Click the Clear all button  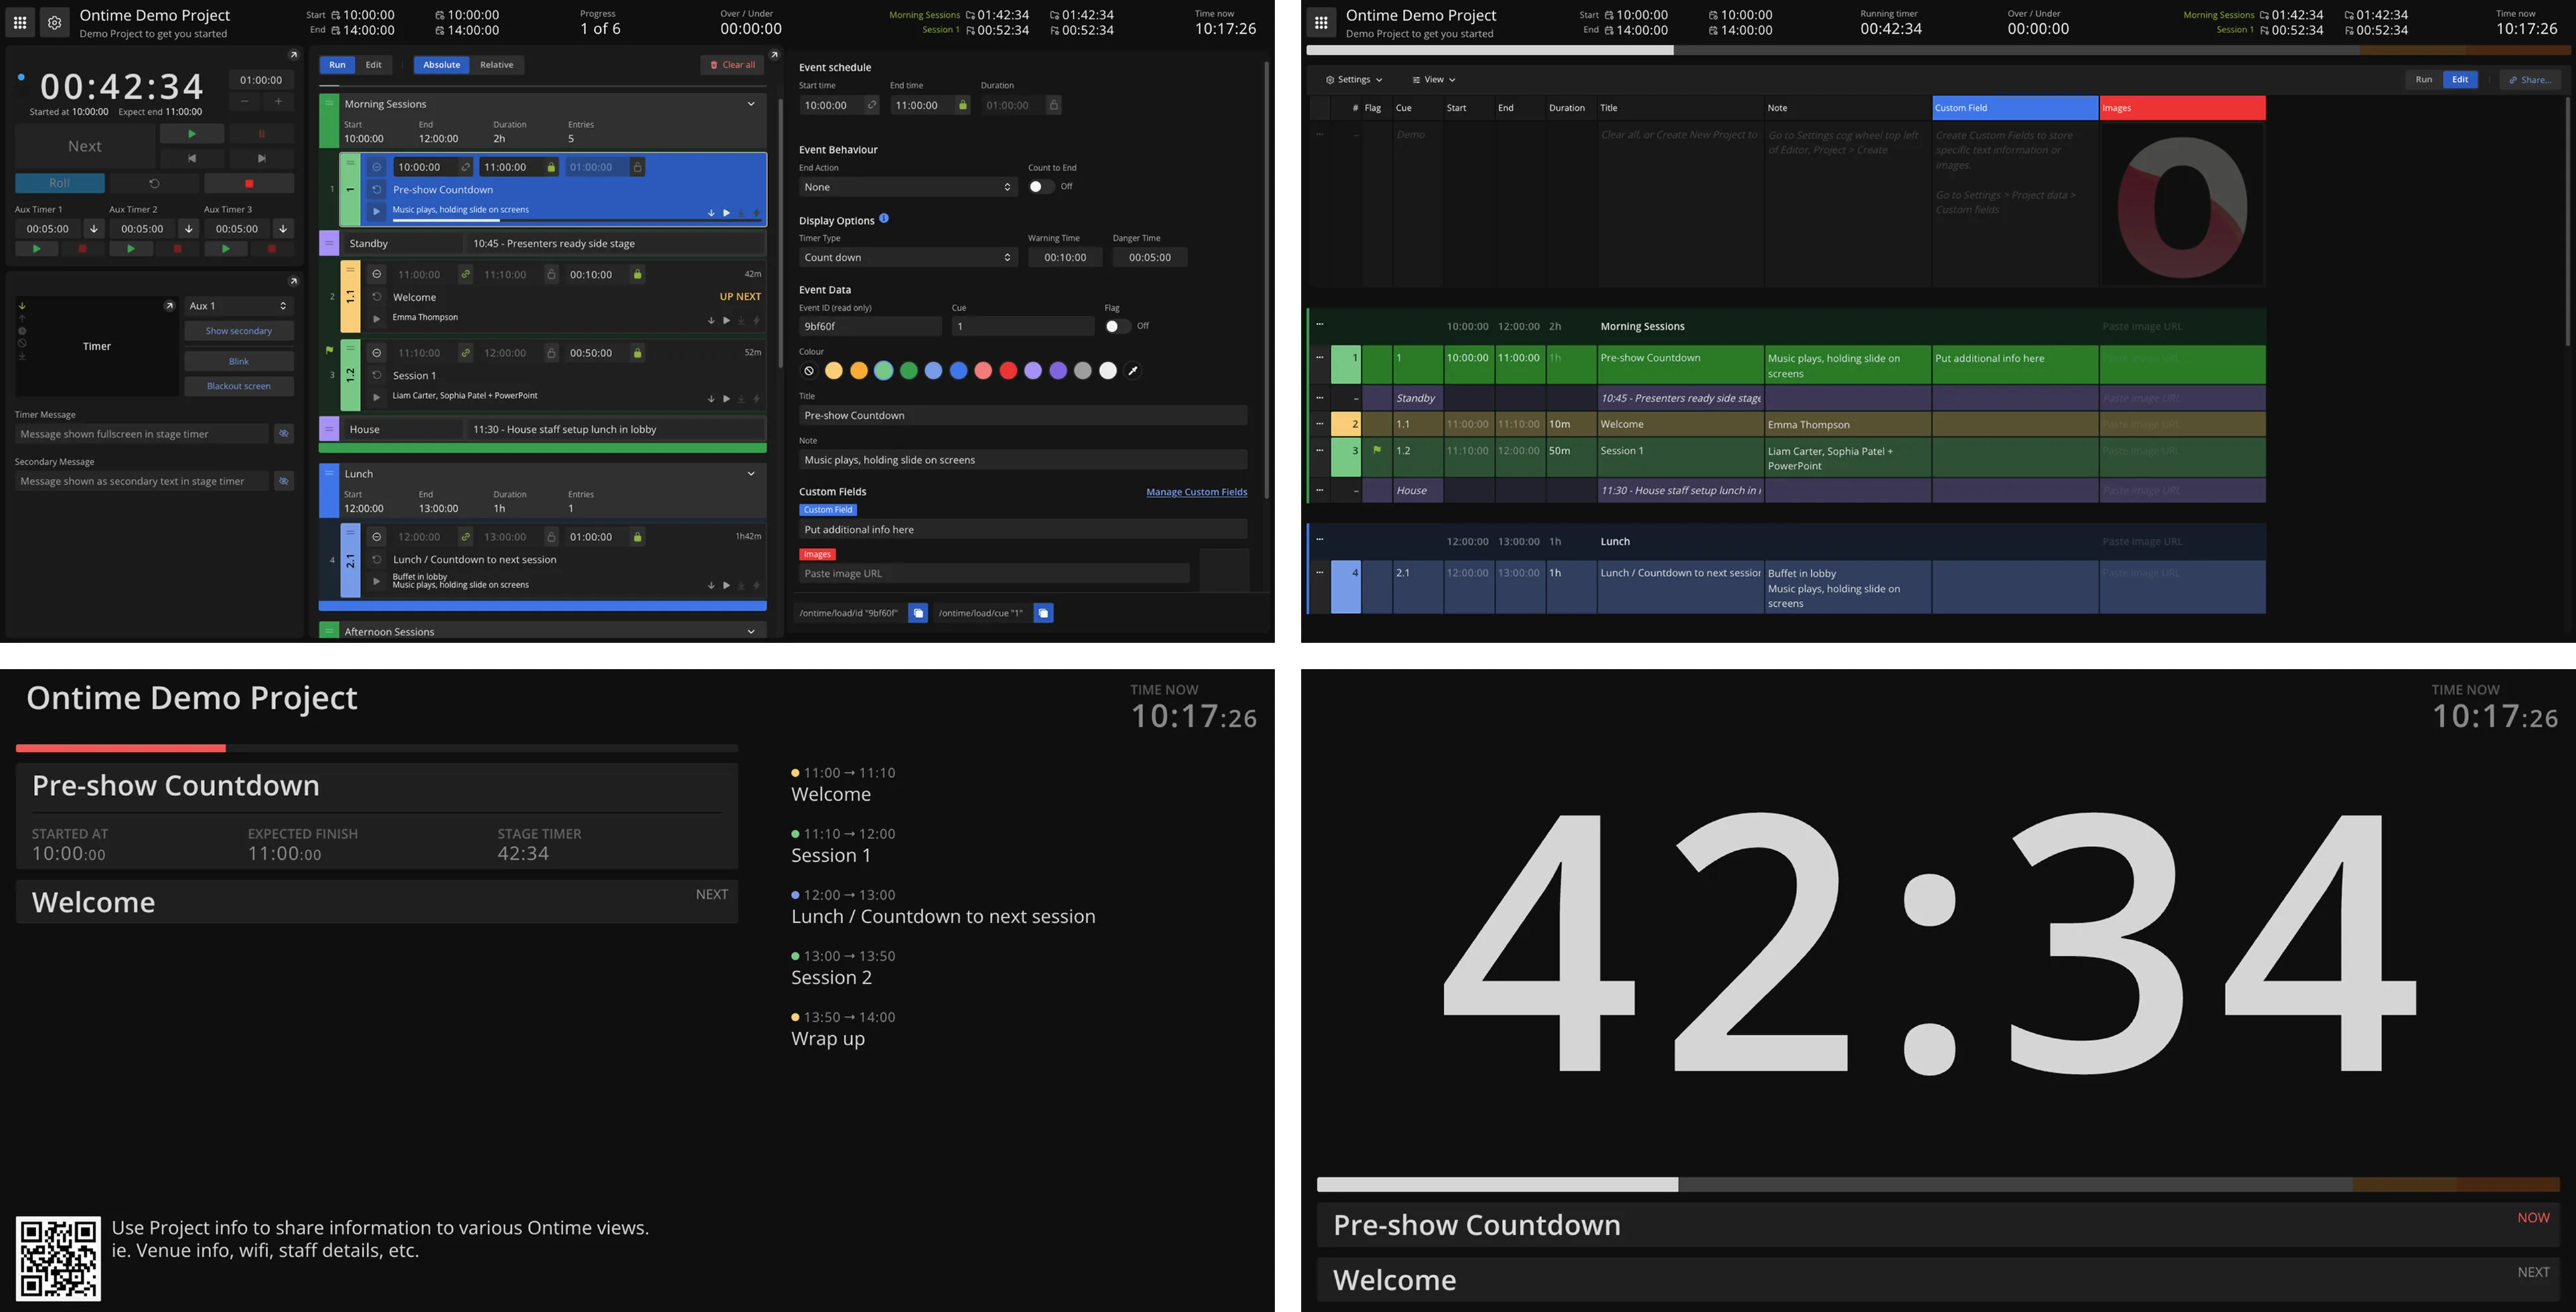coord(732,65)
